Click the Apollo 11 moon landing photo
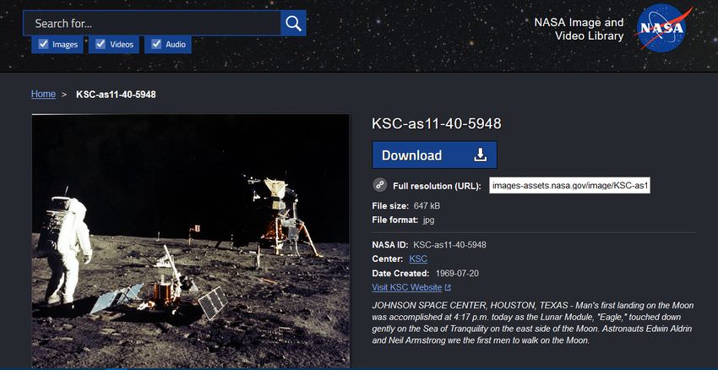This screenshot has height=370, width=718. (x=191, y=241)
